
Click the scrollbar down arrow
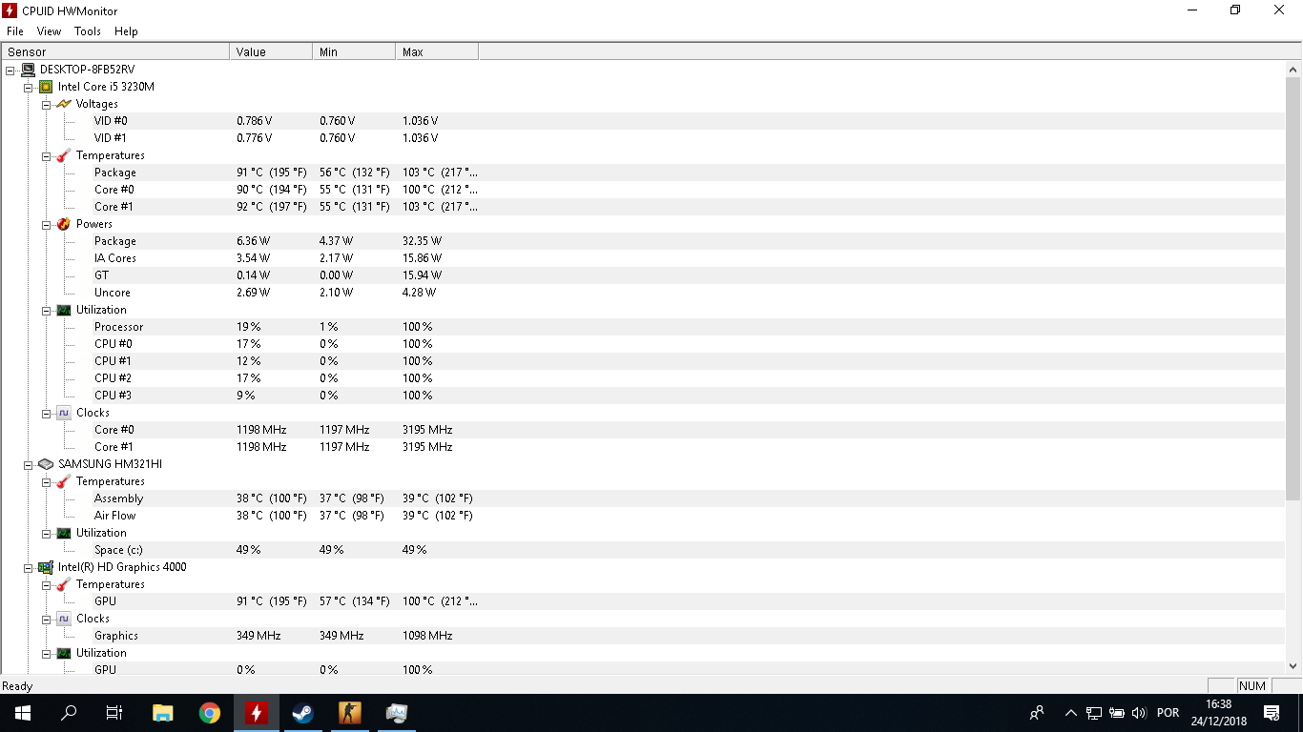[1293, 666]
